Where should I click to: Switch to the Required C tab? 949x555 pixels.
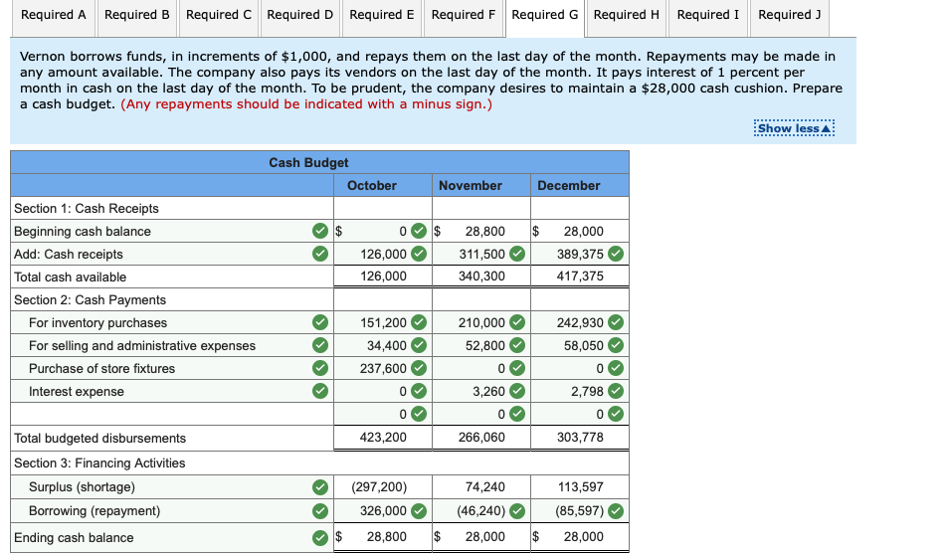coord(219,16)
